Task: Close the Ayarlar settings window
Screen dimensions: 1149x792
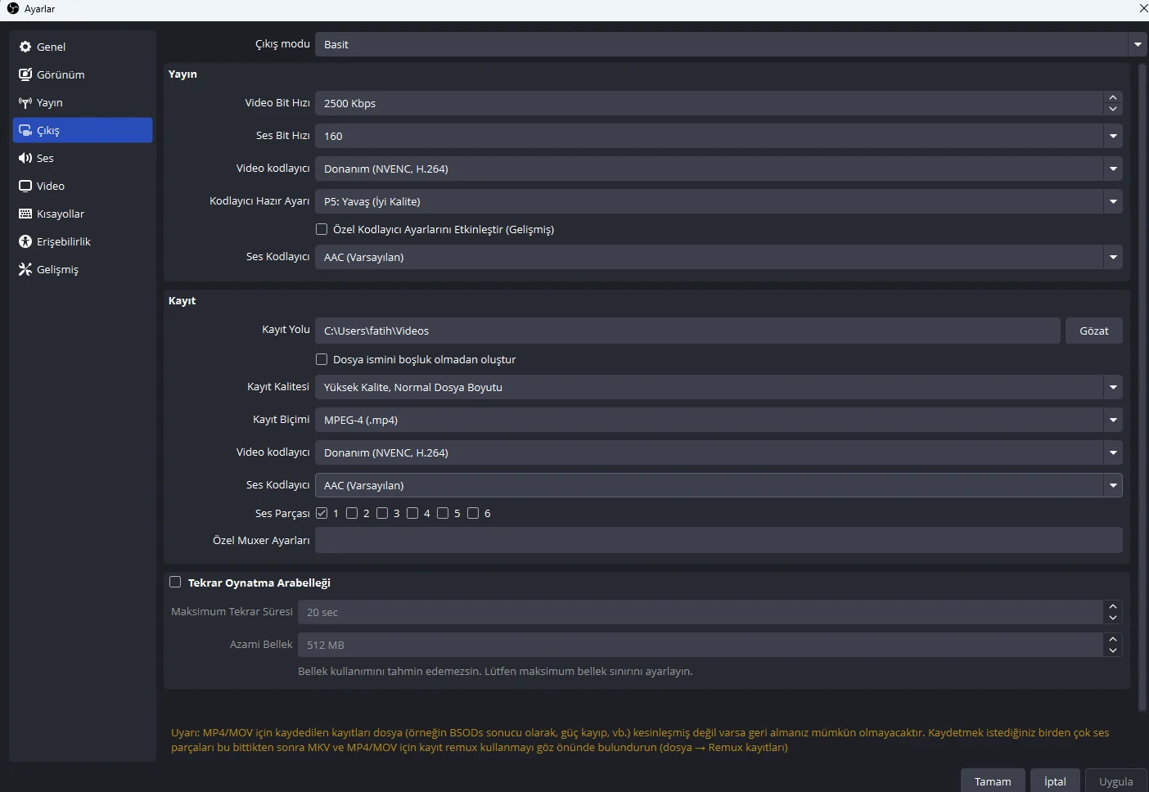Action: tap(1143, 8)
